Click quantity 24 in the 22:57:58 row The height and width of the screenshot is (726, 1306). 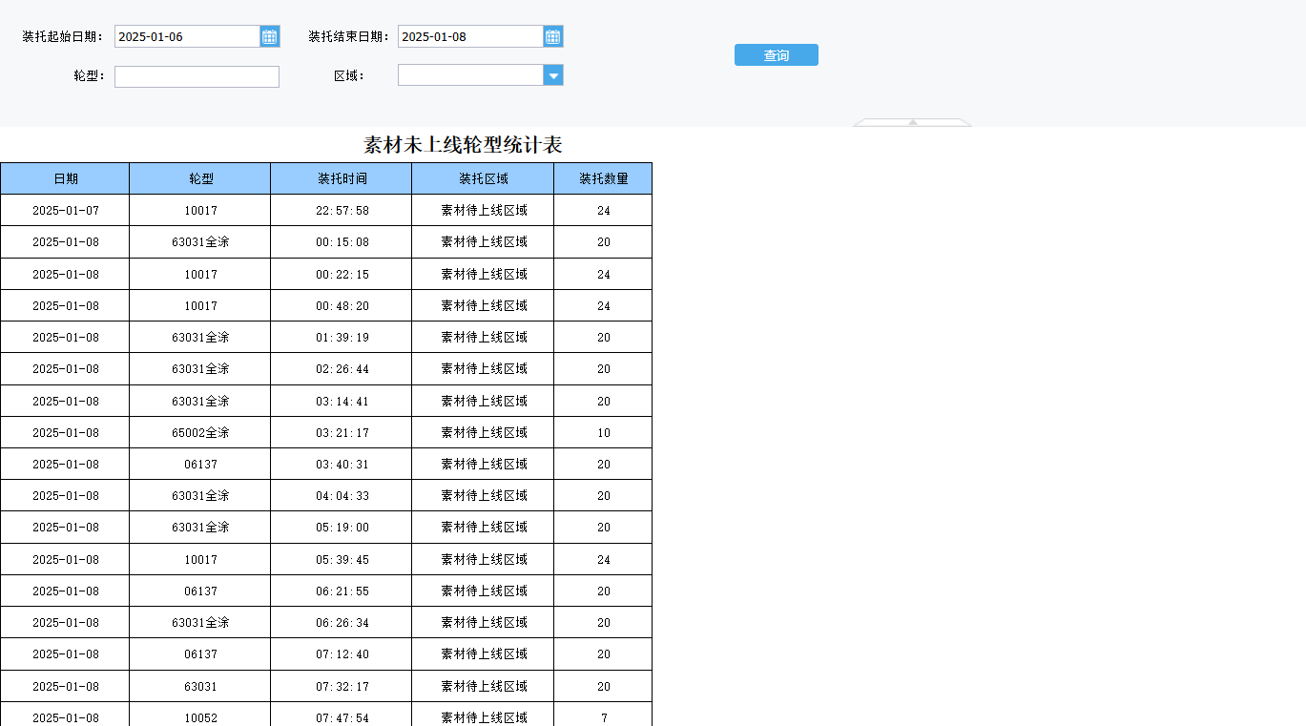(604, 211)
